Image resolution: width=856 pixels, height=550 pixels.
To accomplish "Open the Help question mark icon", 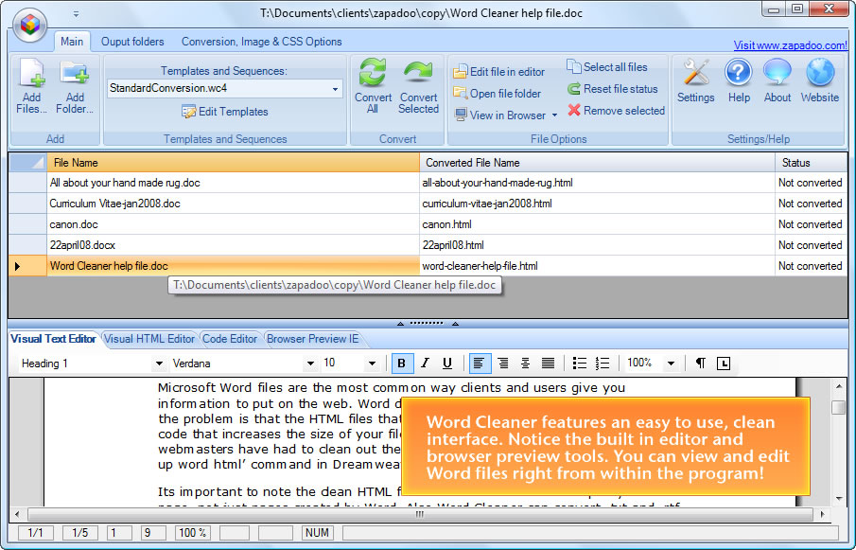I will [739, 73].
